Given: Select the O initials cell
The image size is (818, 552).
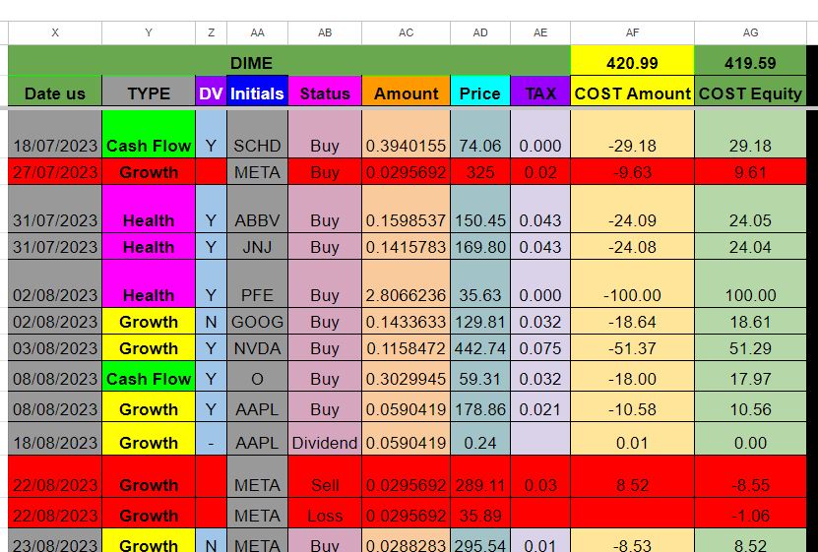Looking at the screenshot, I should pos(257,376).
